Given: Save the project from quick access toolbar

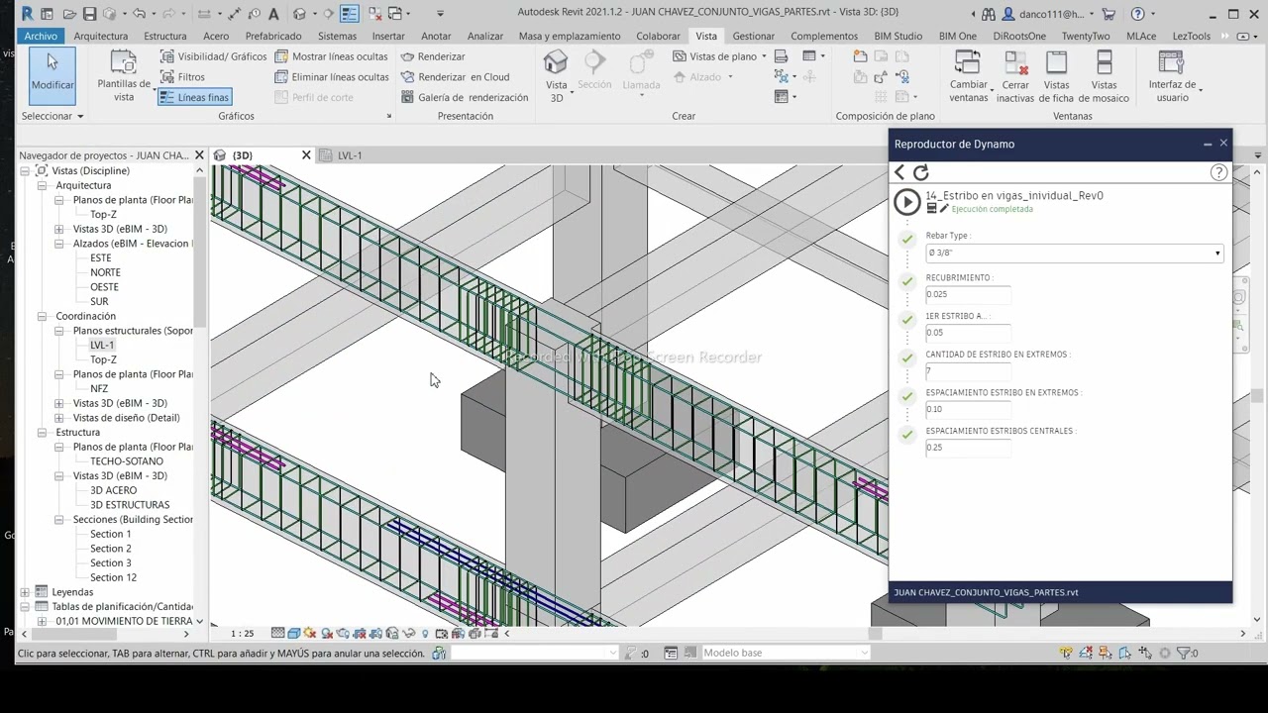Looking at the screenshot, I should [89, 14].
